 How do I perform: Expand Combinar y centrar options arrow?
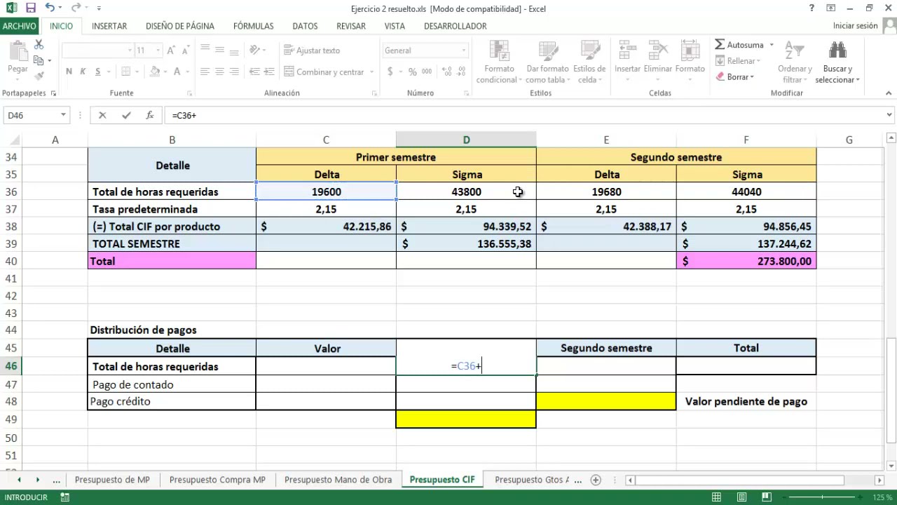[x=371, y=72]
